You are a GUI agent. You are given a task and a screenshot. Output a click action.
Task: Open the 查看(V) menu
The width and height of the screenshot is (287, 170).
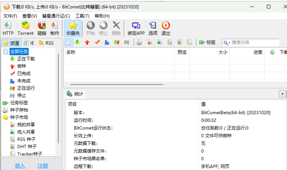[30, 16]
